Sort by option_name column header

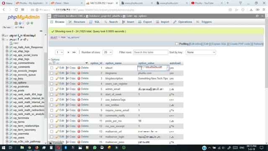tap(113, 63)
